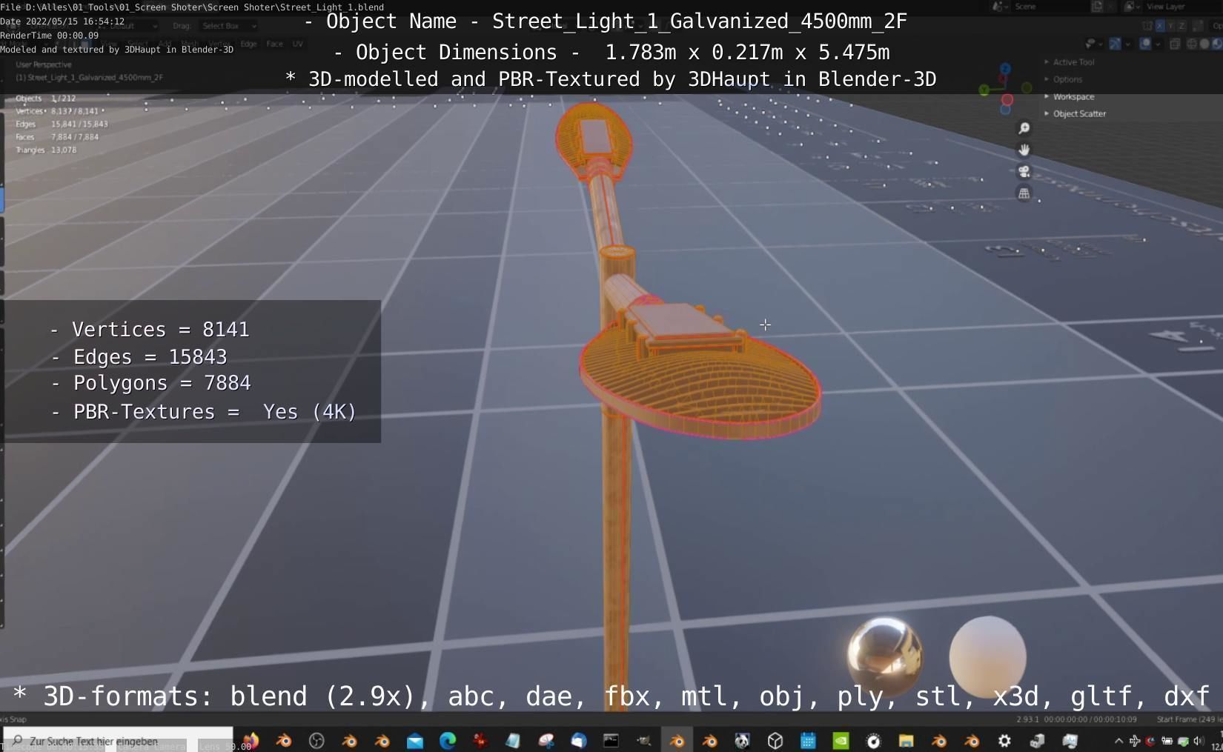Image resolution: width=1223 pixels, height=752 pixels.
Task: Open 3D Viewer cube icon in taskbar
Action: tap(775, 740)
